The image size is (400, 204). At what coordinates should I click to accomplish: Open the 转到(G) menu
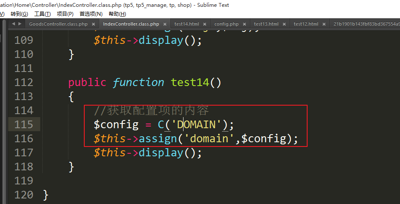[x=19, y=14]
